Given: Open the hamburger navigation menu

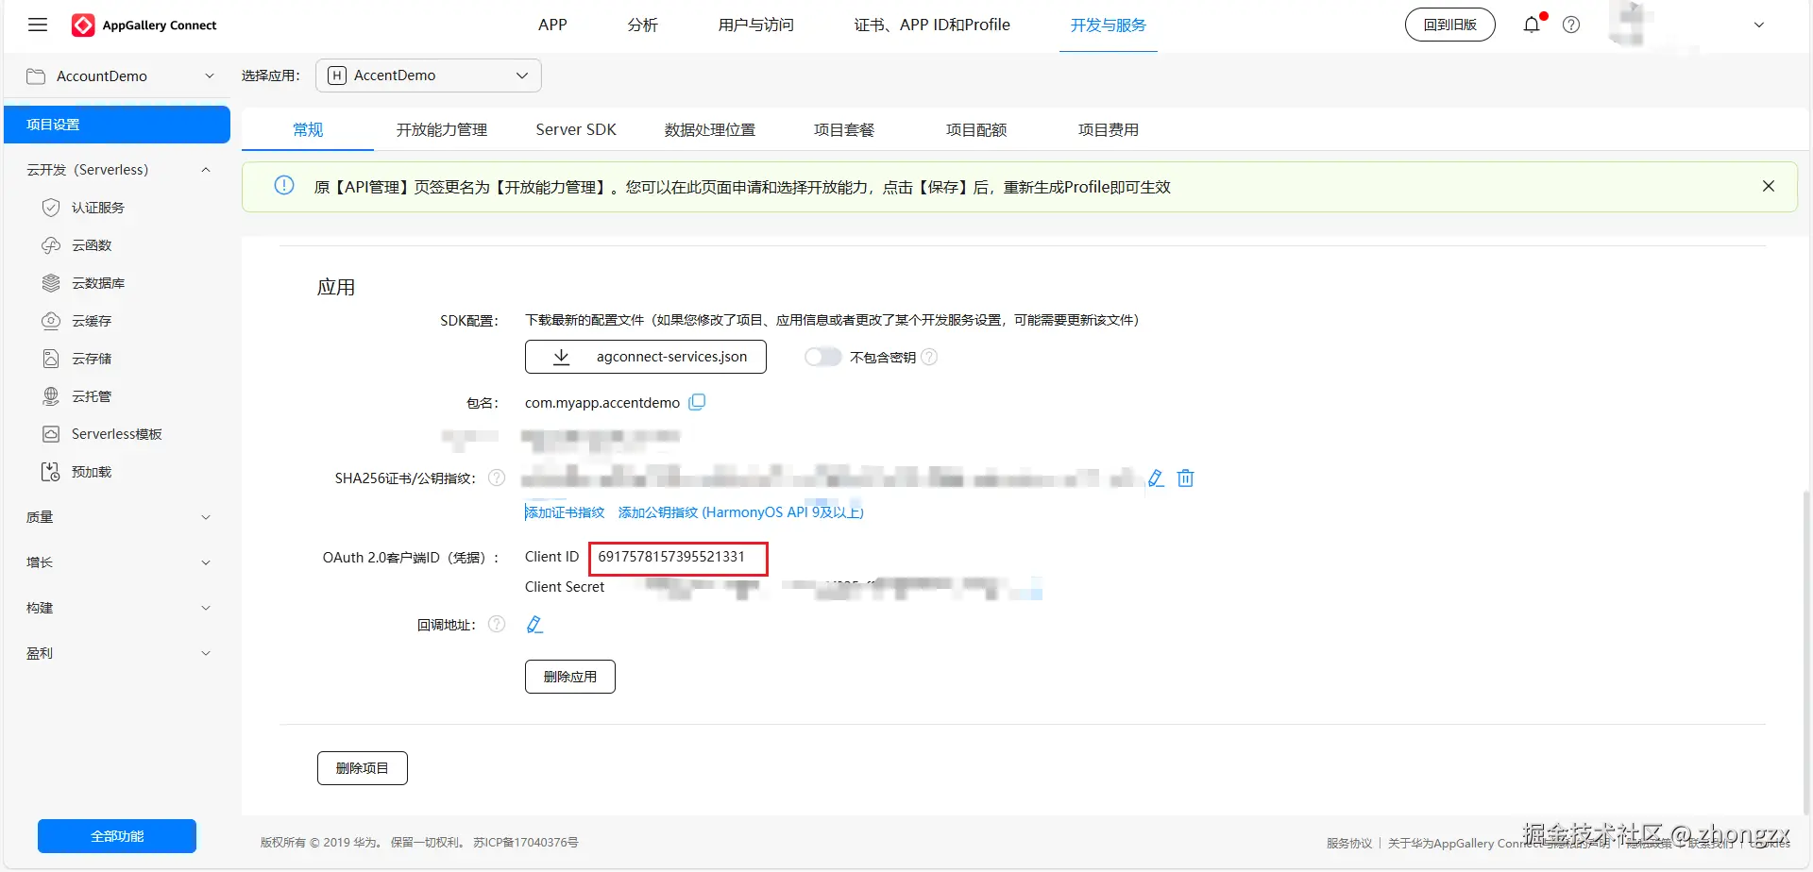Looking at the screenshot, I should [38, 25].
